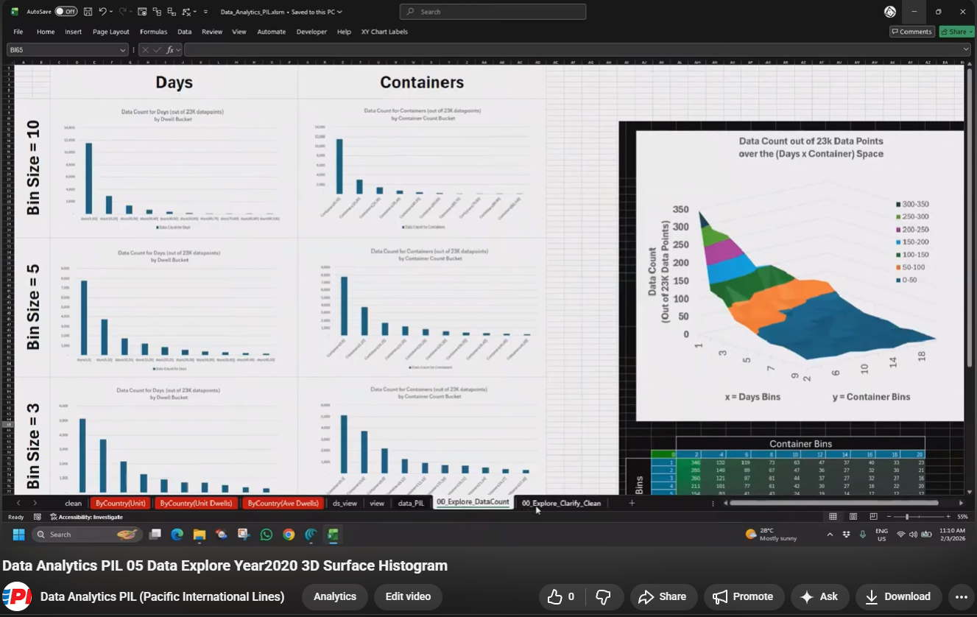Image resolution: width=977 pixels, height=617 pixels.
Task: Select the ByCountry(Unit) sheet tab
Action: point(120,503)
